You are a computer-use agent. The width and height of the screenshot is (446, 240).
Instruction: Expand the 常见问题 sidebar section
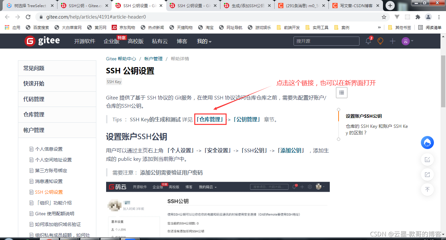tap(57, 68)
